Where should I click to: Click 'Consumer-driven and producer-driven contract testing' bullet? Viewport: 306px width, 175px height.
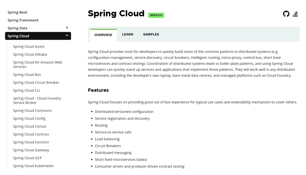coord(140,166)
